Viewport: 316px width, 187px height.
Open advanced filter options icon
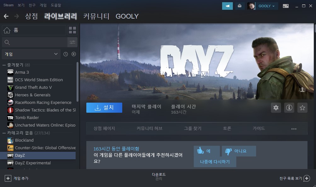(72, 42)
